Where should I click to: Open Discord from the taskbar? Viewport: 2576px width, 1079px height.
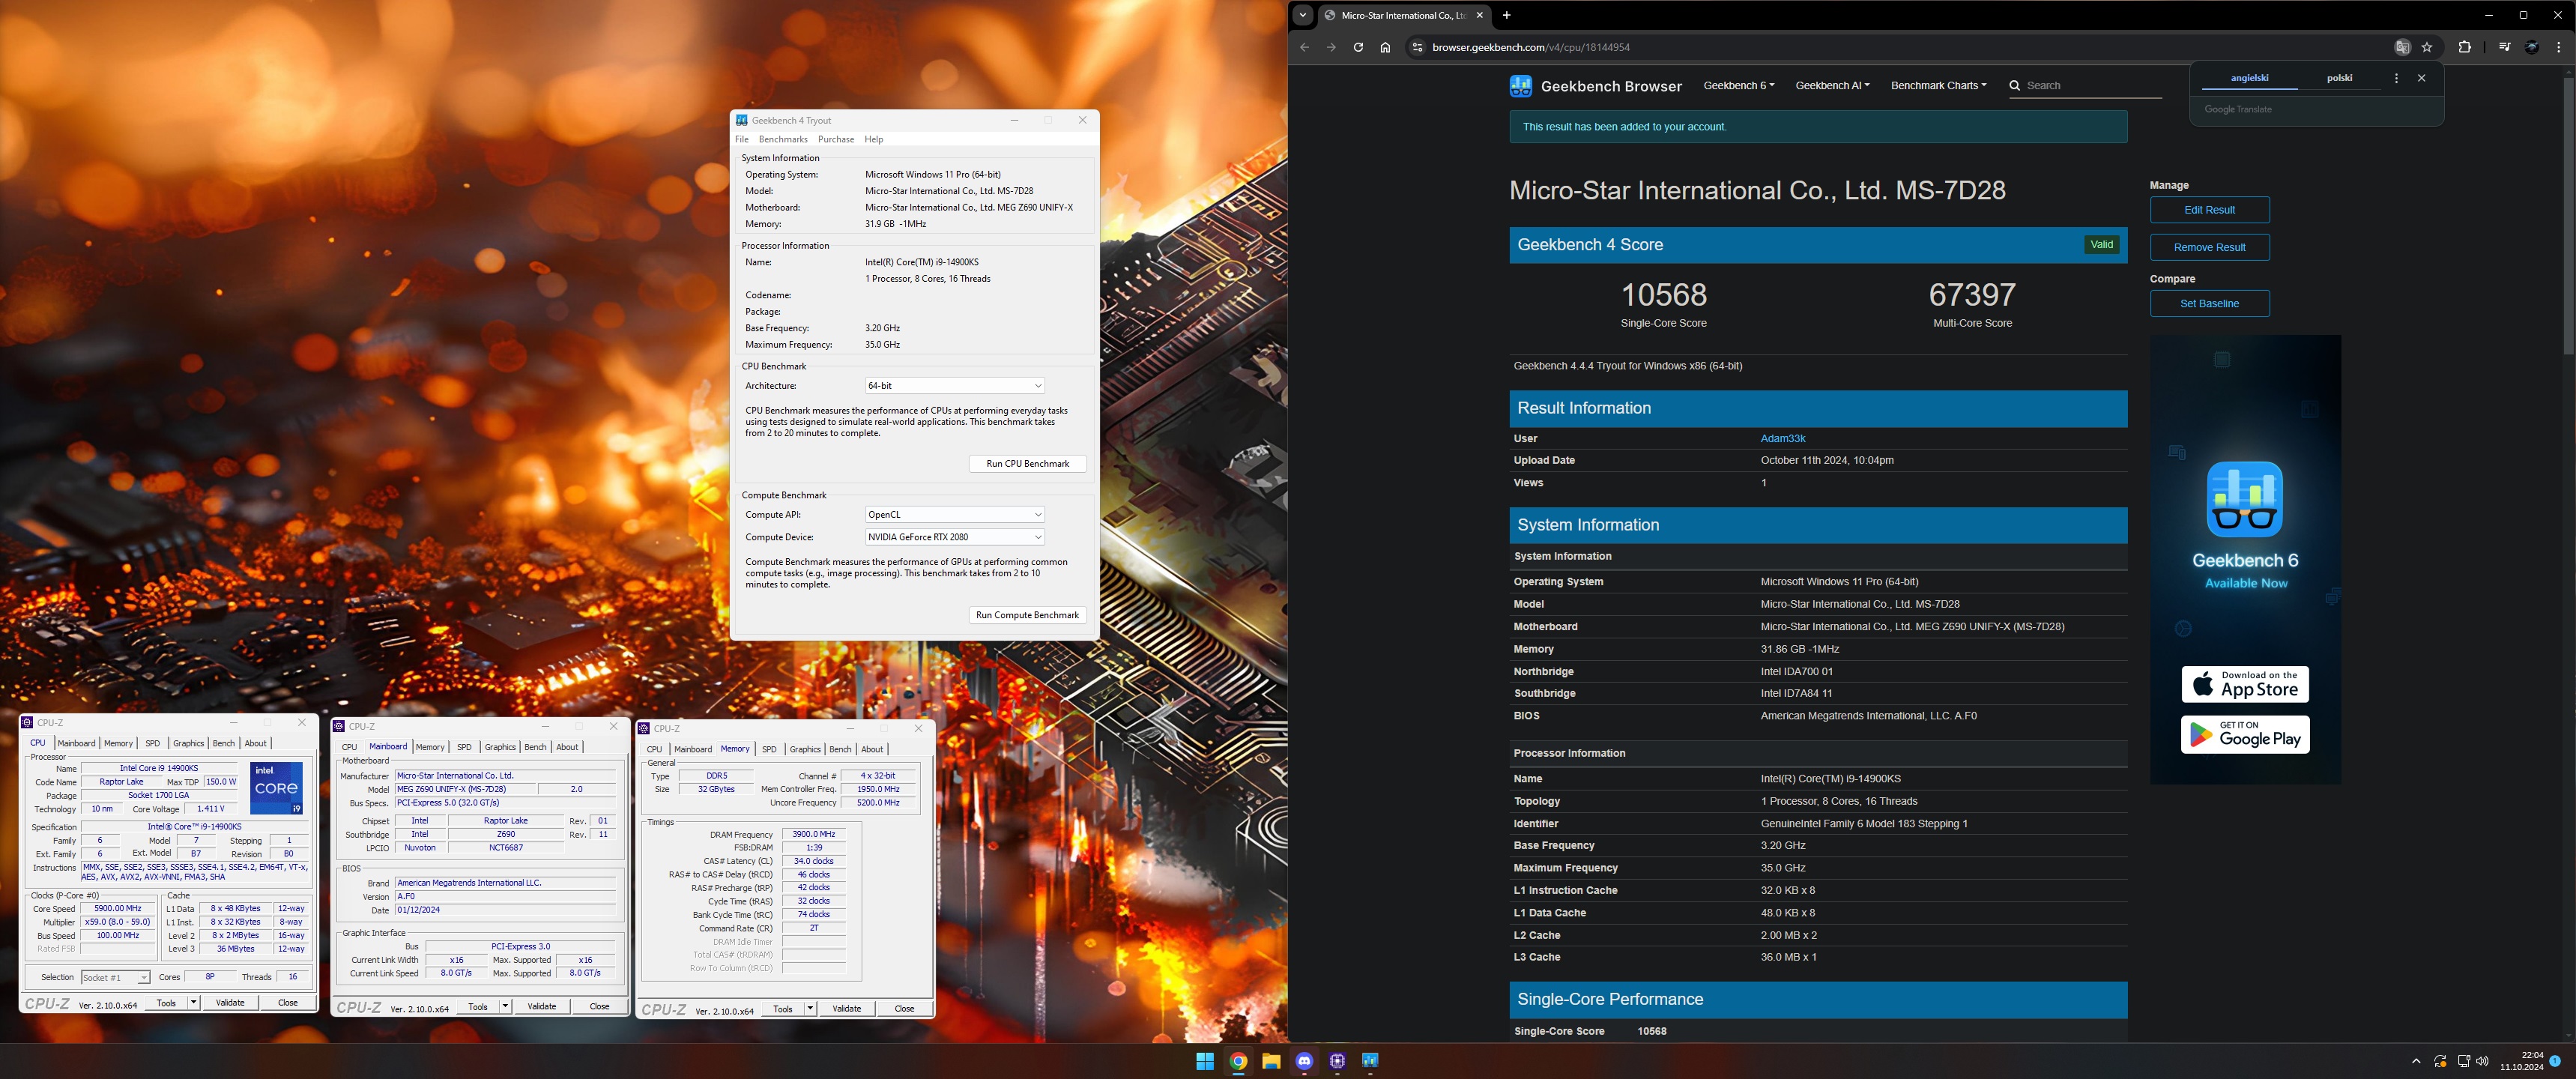1304,1061
